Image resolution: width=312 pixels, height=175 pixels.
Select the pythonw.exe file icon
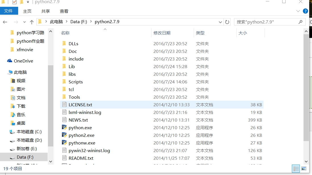64,143
